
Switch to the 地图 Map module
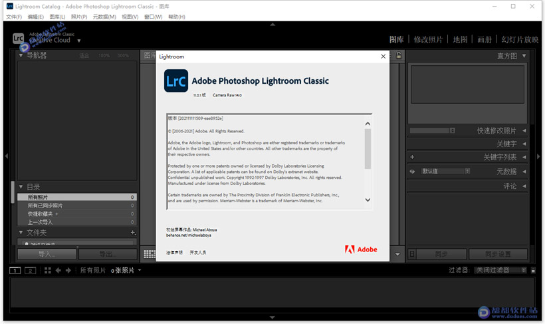[x=460, y=40]
